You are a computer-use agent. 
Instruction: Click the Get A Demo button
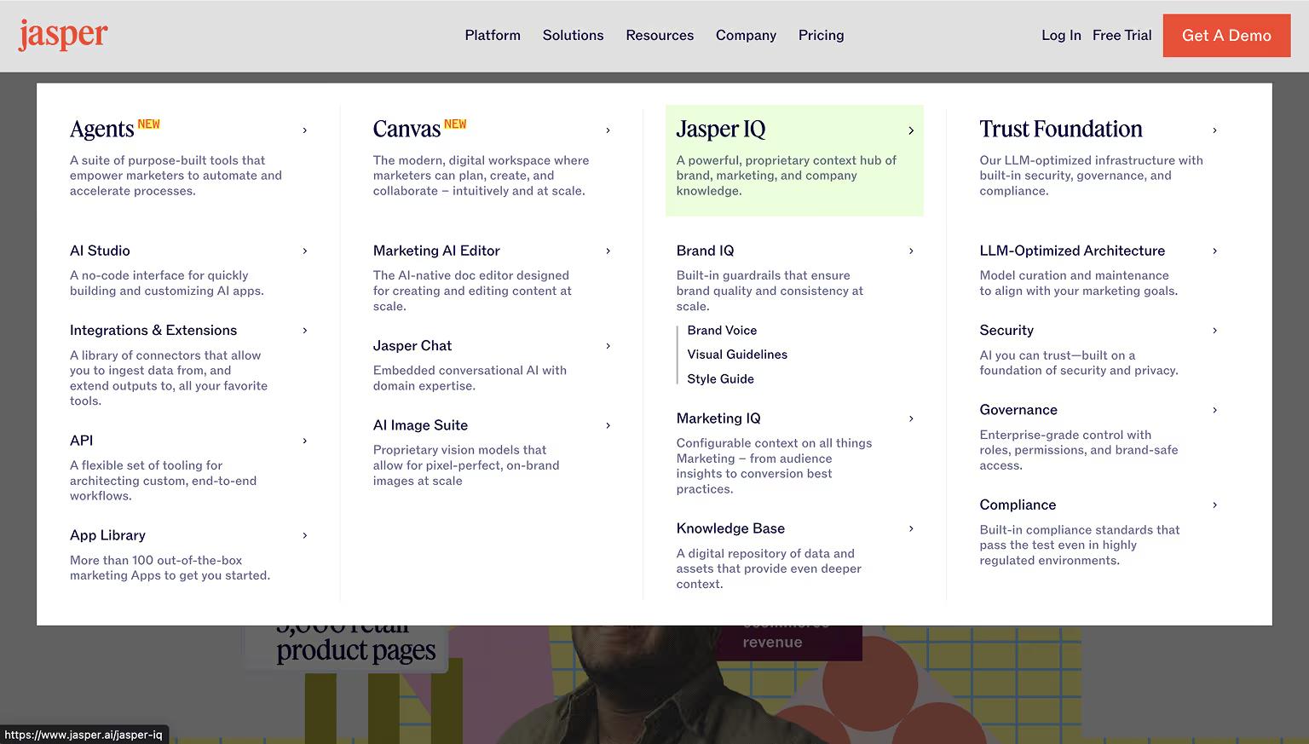click(x=1226, y=36)
